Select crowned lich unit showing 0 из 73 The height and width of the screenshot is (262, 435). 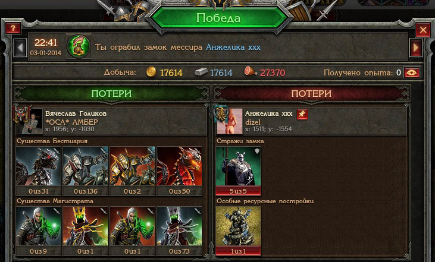pyautogui.click(x=180, y=231)
